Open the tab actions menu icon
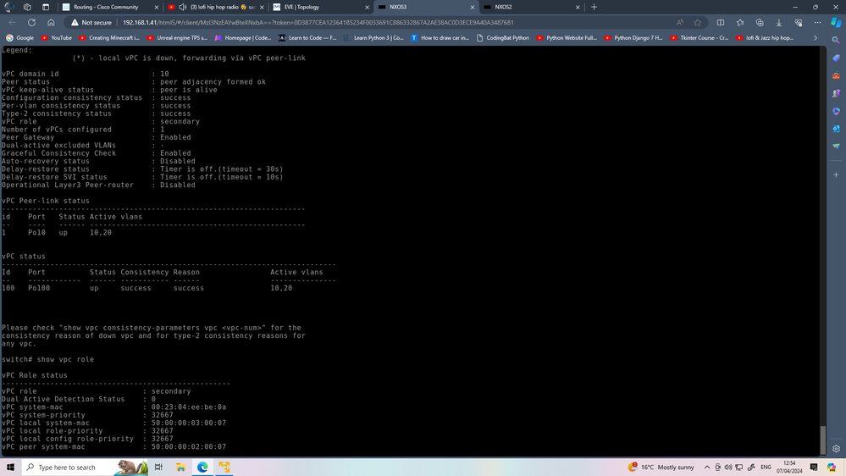The height and width of the screenshot is (476, 846). coord(46,7)
